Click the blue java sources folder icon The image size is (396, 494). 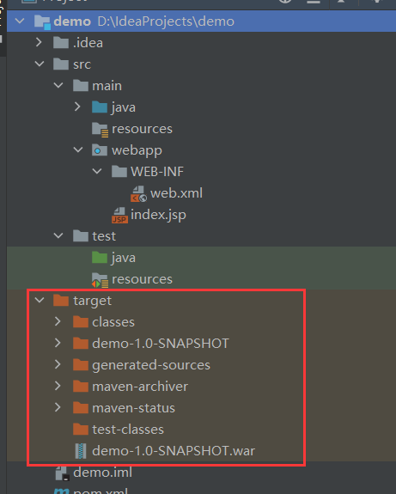100,107
